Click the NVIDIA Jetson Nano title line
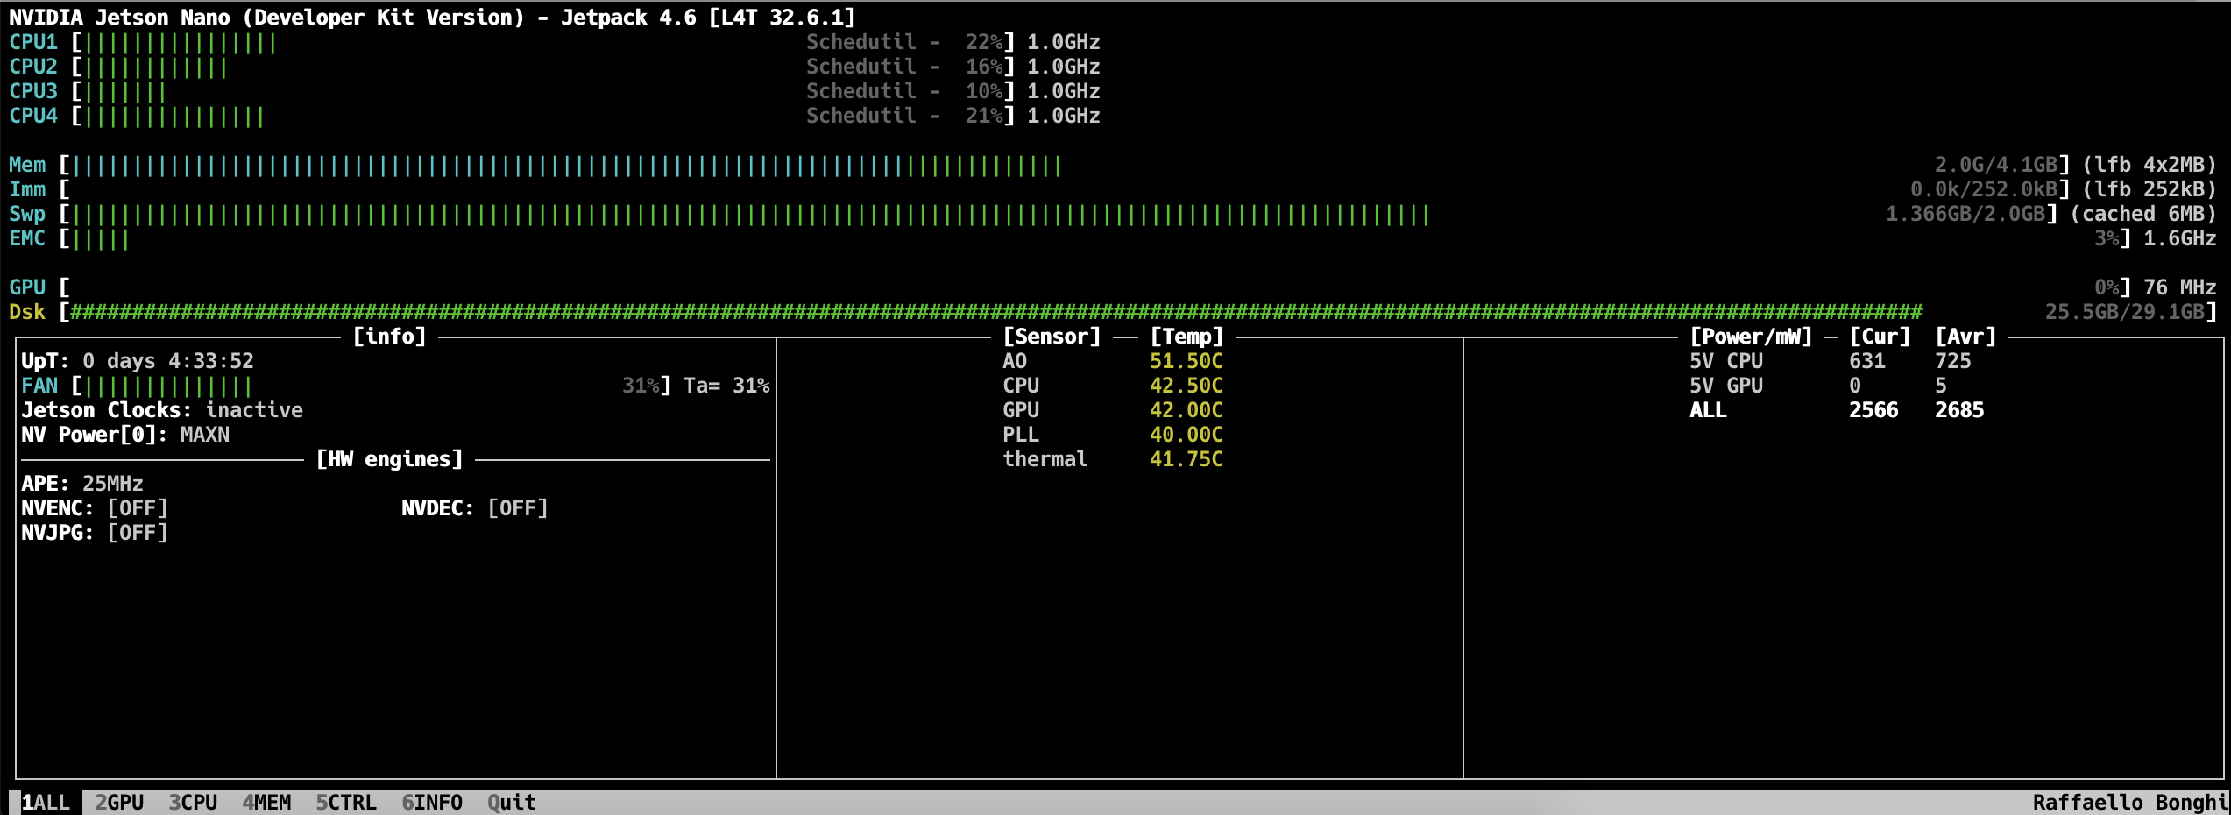The image size is (2231, 815). tap(432, 18)
